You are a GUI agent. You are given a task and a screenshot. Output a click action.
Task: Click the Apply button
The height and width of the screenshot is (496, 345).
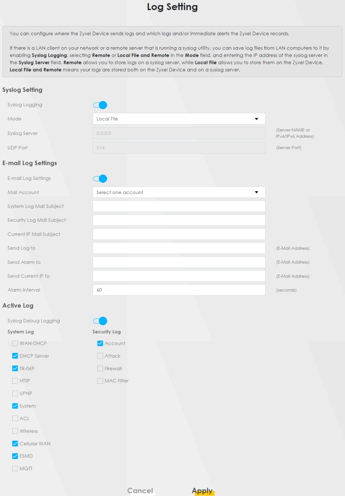click(202, 491)
